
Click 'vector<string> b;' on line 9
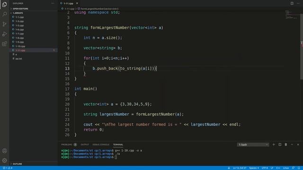click(x=103, y=48)
